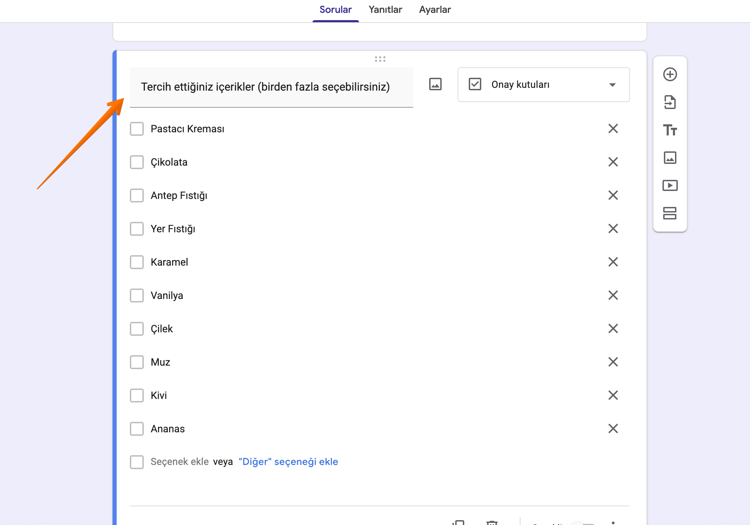Delete the Antep Fıstığı option
The image size is (750, 525).
[613, 195]
